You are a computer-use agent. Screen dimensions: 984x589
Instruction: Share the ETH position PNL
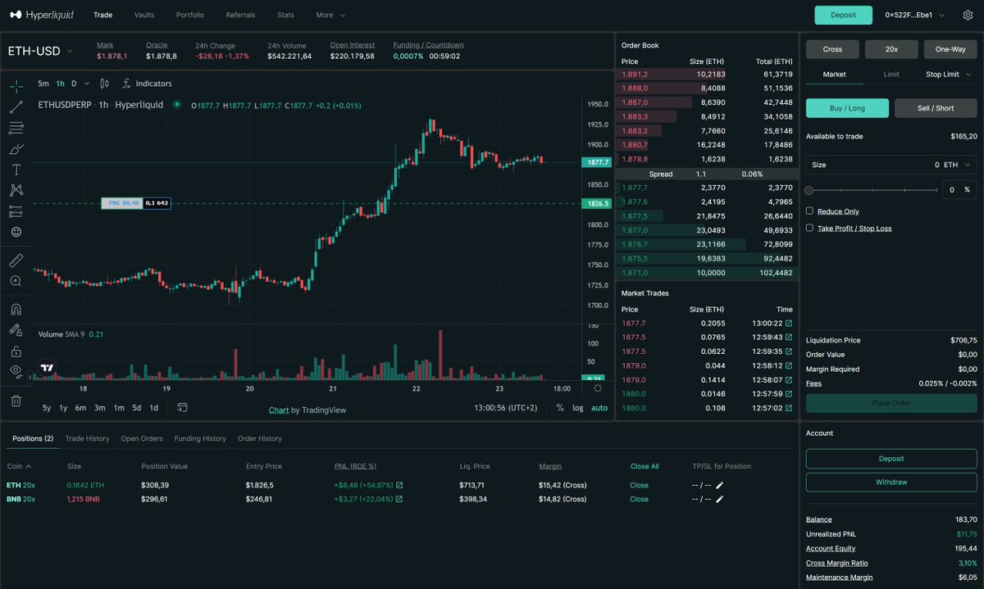coord(399,485)
